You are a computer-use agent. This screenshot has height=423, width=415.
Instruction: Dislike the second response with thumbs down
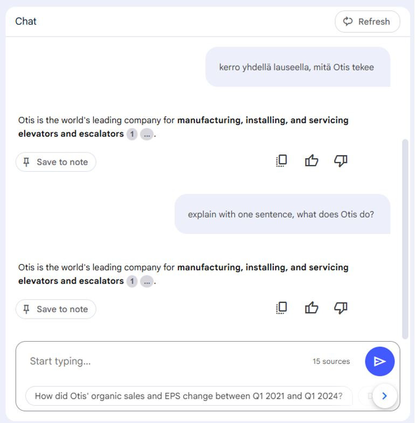pyautogui.click(x=341, y=308)
